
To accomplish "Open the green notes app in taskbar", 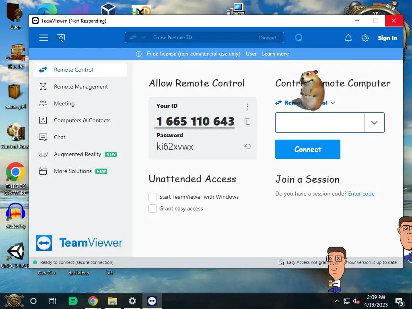I will 73,301.
